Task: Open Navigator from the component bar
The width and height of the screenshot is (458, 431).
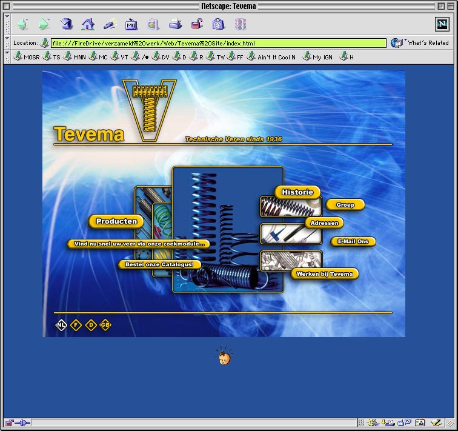Action: point(373,423)
